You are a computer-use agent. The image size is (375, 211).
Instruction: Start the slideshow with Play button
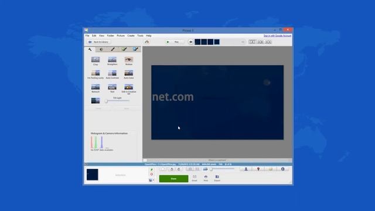coord(175,42)
